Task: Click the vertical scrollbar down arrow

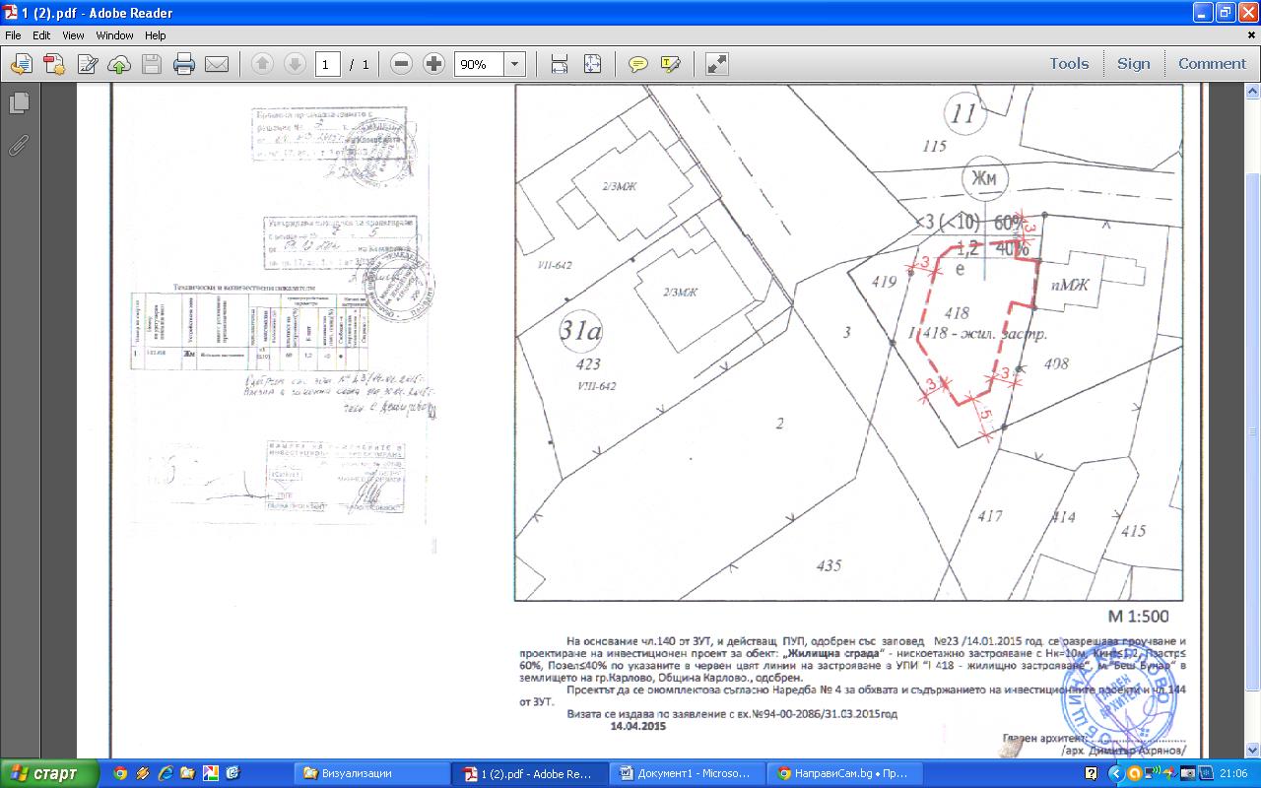Action: [1252, 750]
